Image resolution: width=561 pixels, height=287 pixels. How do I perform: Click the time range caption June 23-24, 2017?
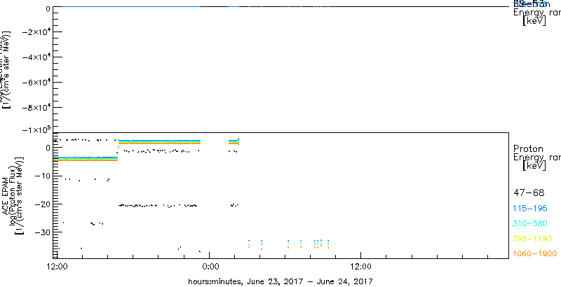pyautogui.click(x=280, y=281)
